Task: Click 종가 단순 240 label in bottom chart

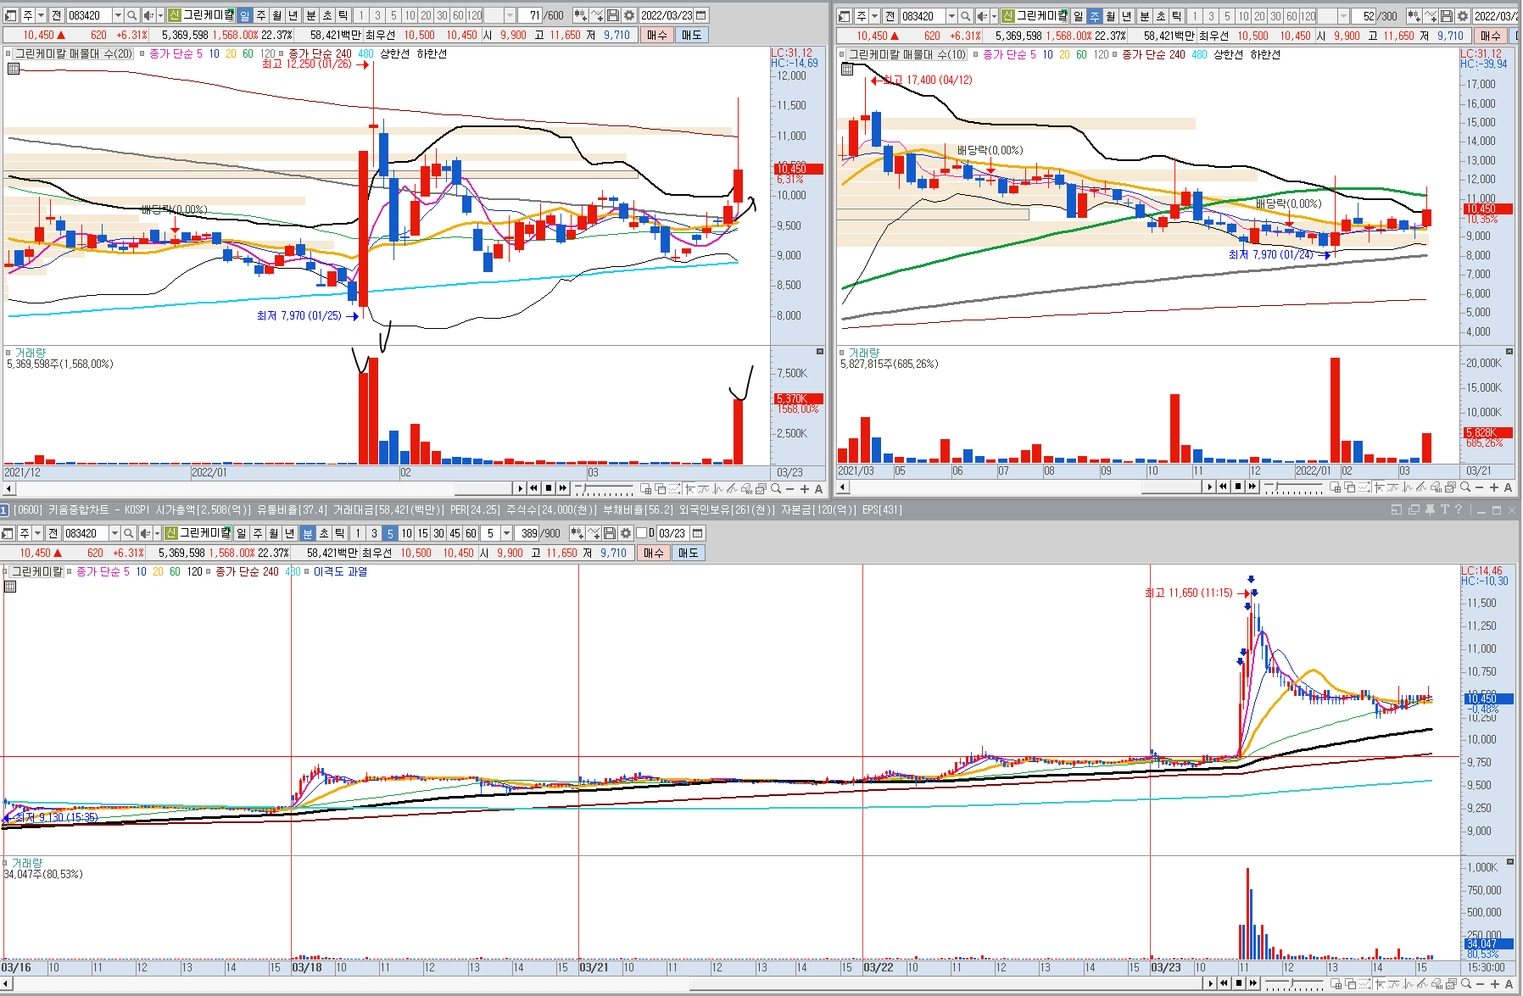Action: 247,571
